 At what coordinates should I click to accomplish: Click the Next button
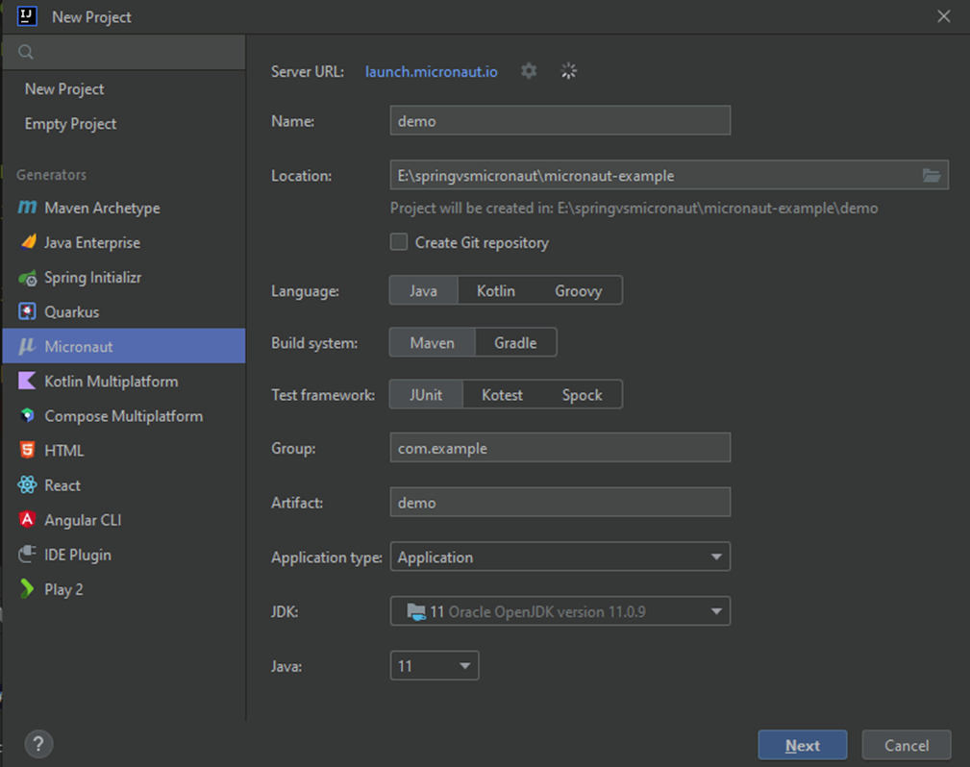[803, 745]
